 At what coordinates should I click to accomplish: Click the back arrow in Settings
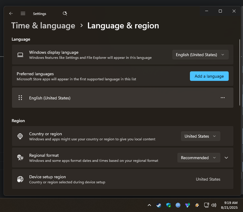(11, 13)
